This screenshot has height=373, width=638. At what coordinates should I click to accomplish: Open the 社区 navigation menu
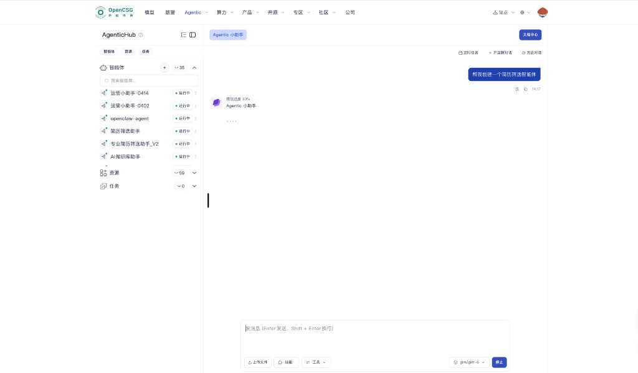coord(327,12)
